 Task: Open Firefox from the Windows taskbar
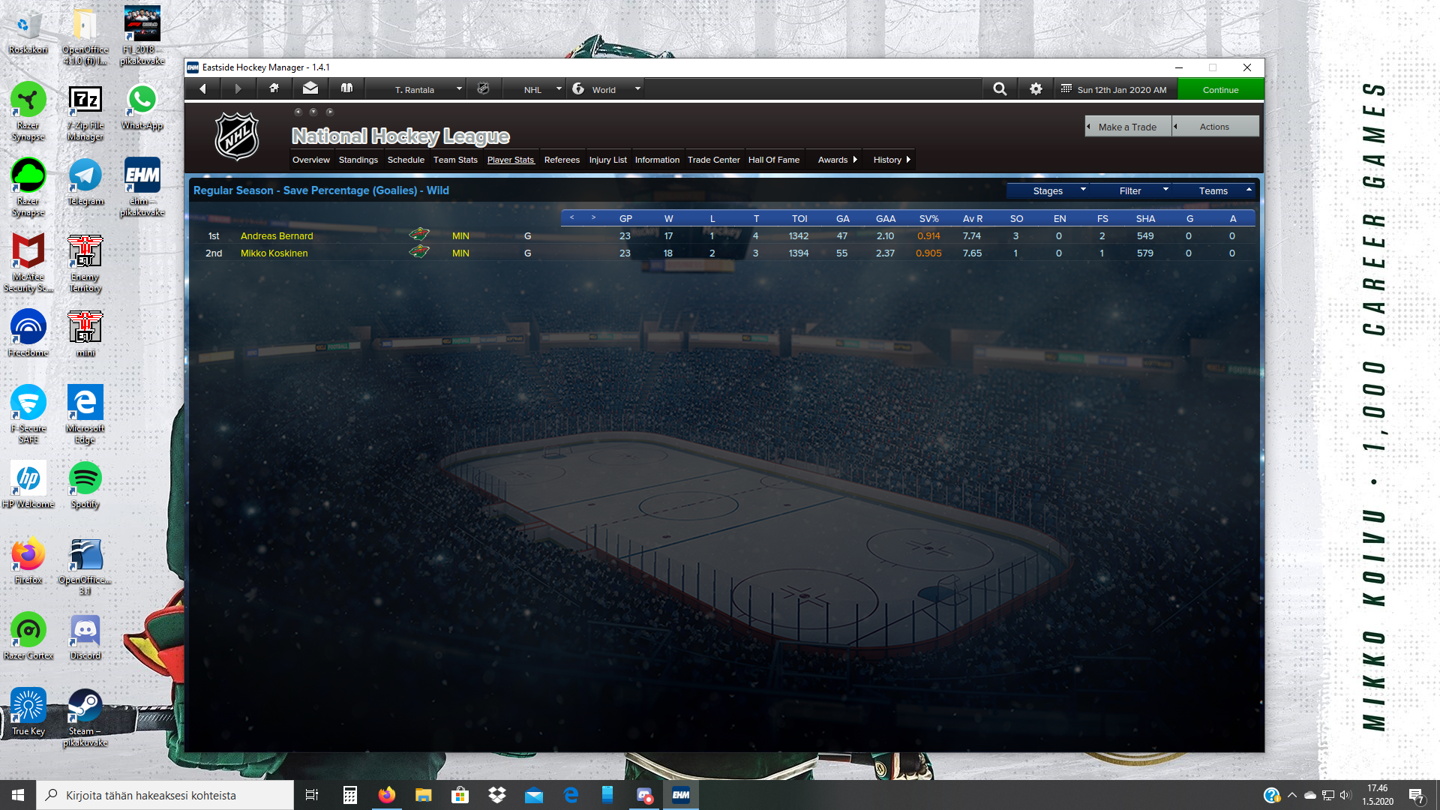pyautogui.click(x=387, y=795)
